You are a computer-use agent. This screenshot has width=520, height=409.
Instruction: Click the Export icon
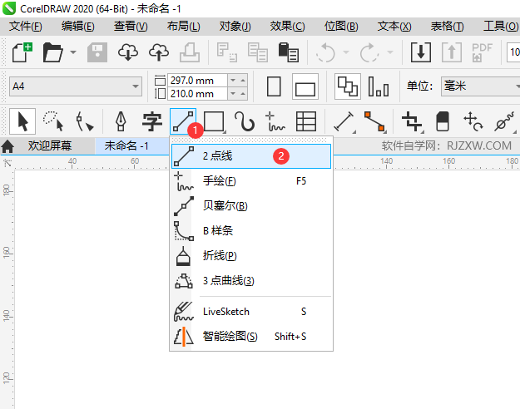(451, 52)
